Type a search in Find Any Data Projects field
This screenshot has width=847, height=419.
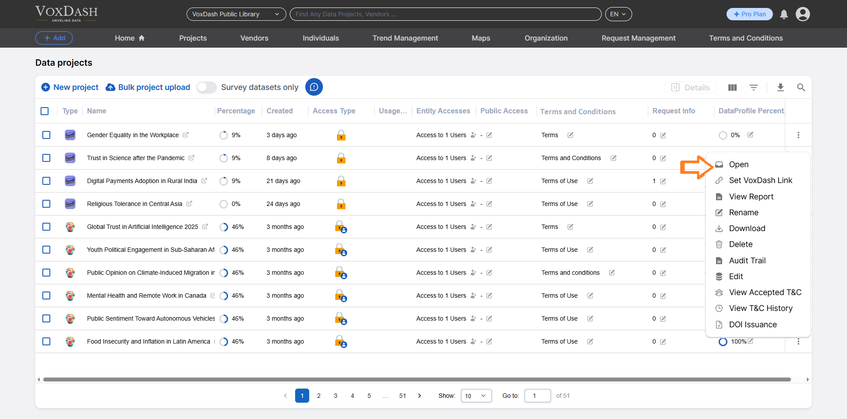446,14
